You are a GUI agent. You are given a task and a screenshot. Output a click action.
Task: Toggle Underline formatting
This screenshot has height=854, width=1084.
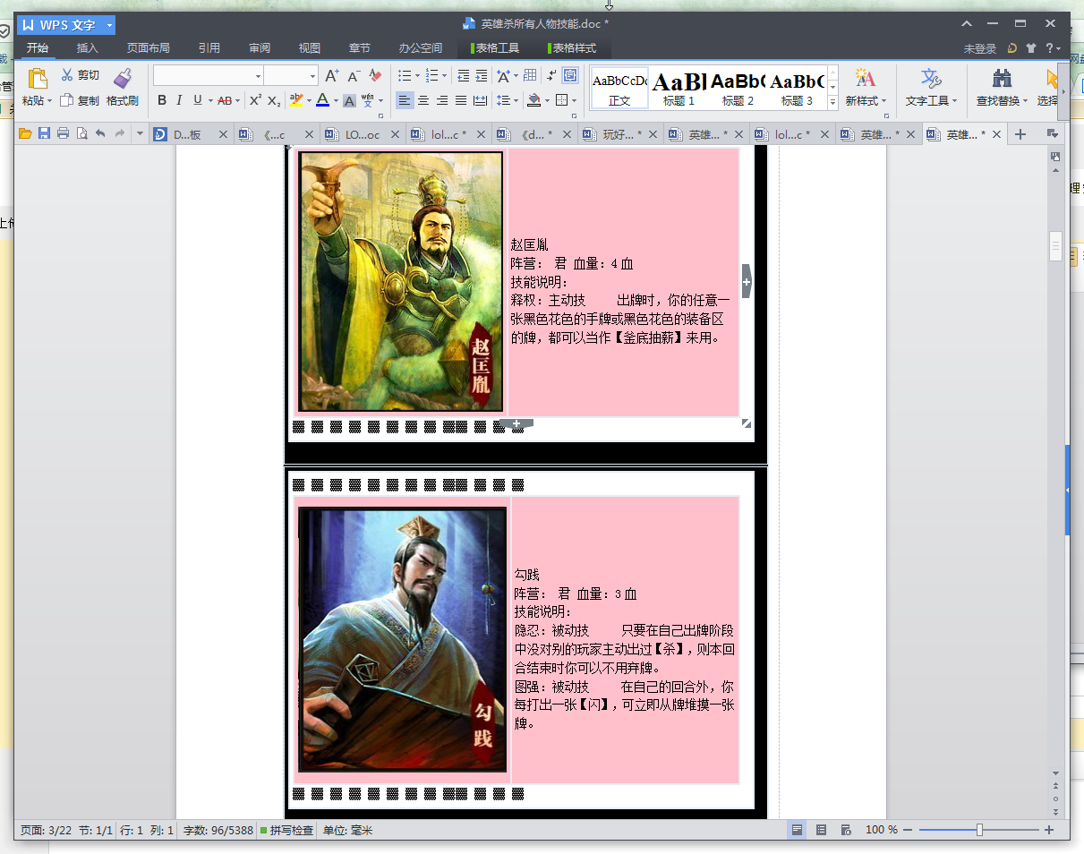pyautogui.click(x=197, y=100)
